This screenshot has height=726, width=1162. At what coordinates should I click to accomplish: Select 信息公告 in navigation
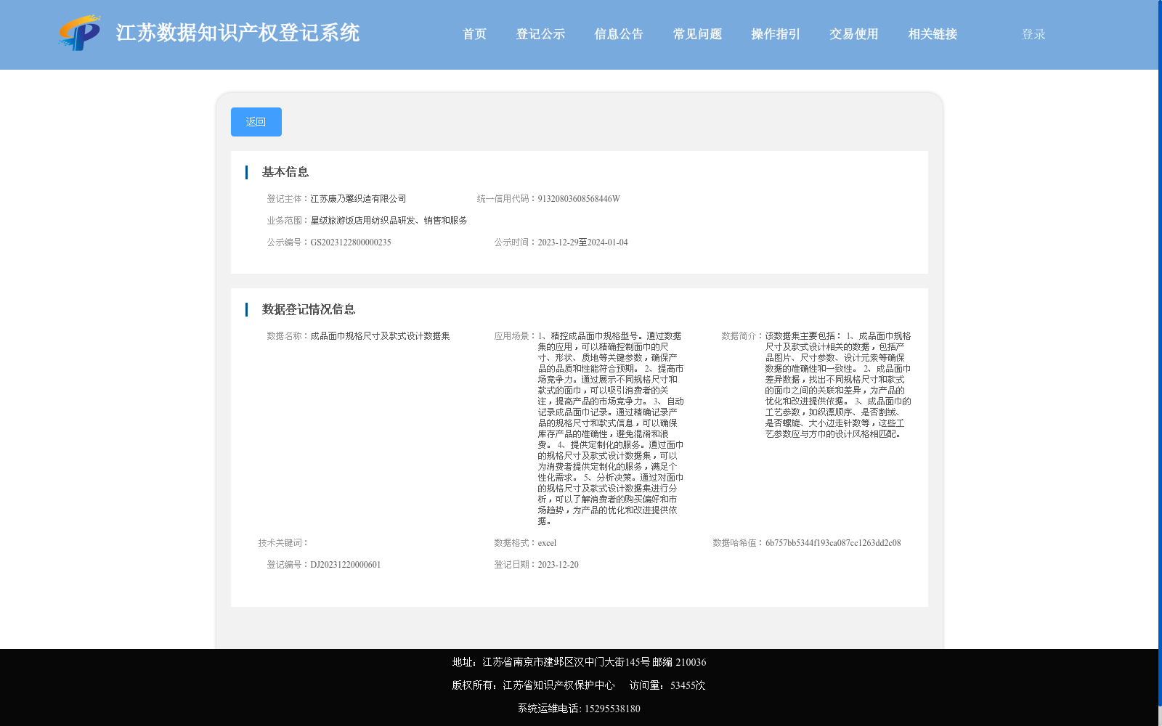(x=619, y=34)
